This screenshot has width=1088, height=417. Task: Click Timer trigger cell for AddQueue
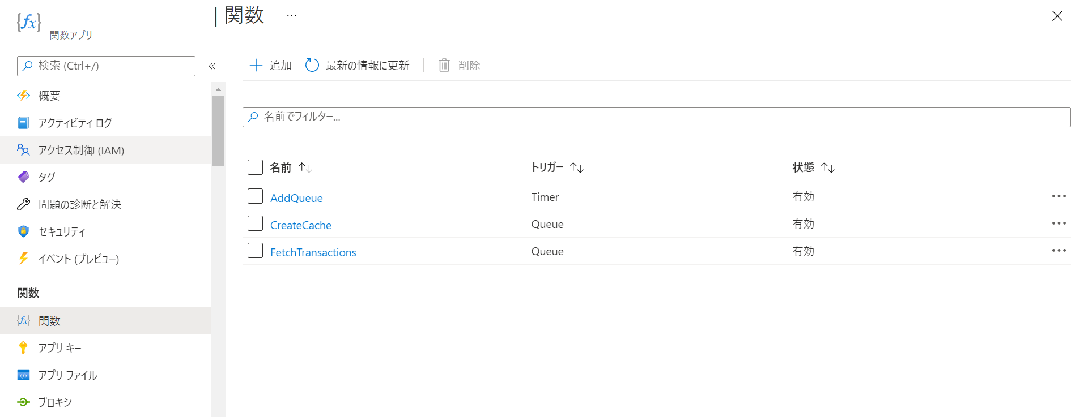click(x=545, y=197)
